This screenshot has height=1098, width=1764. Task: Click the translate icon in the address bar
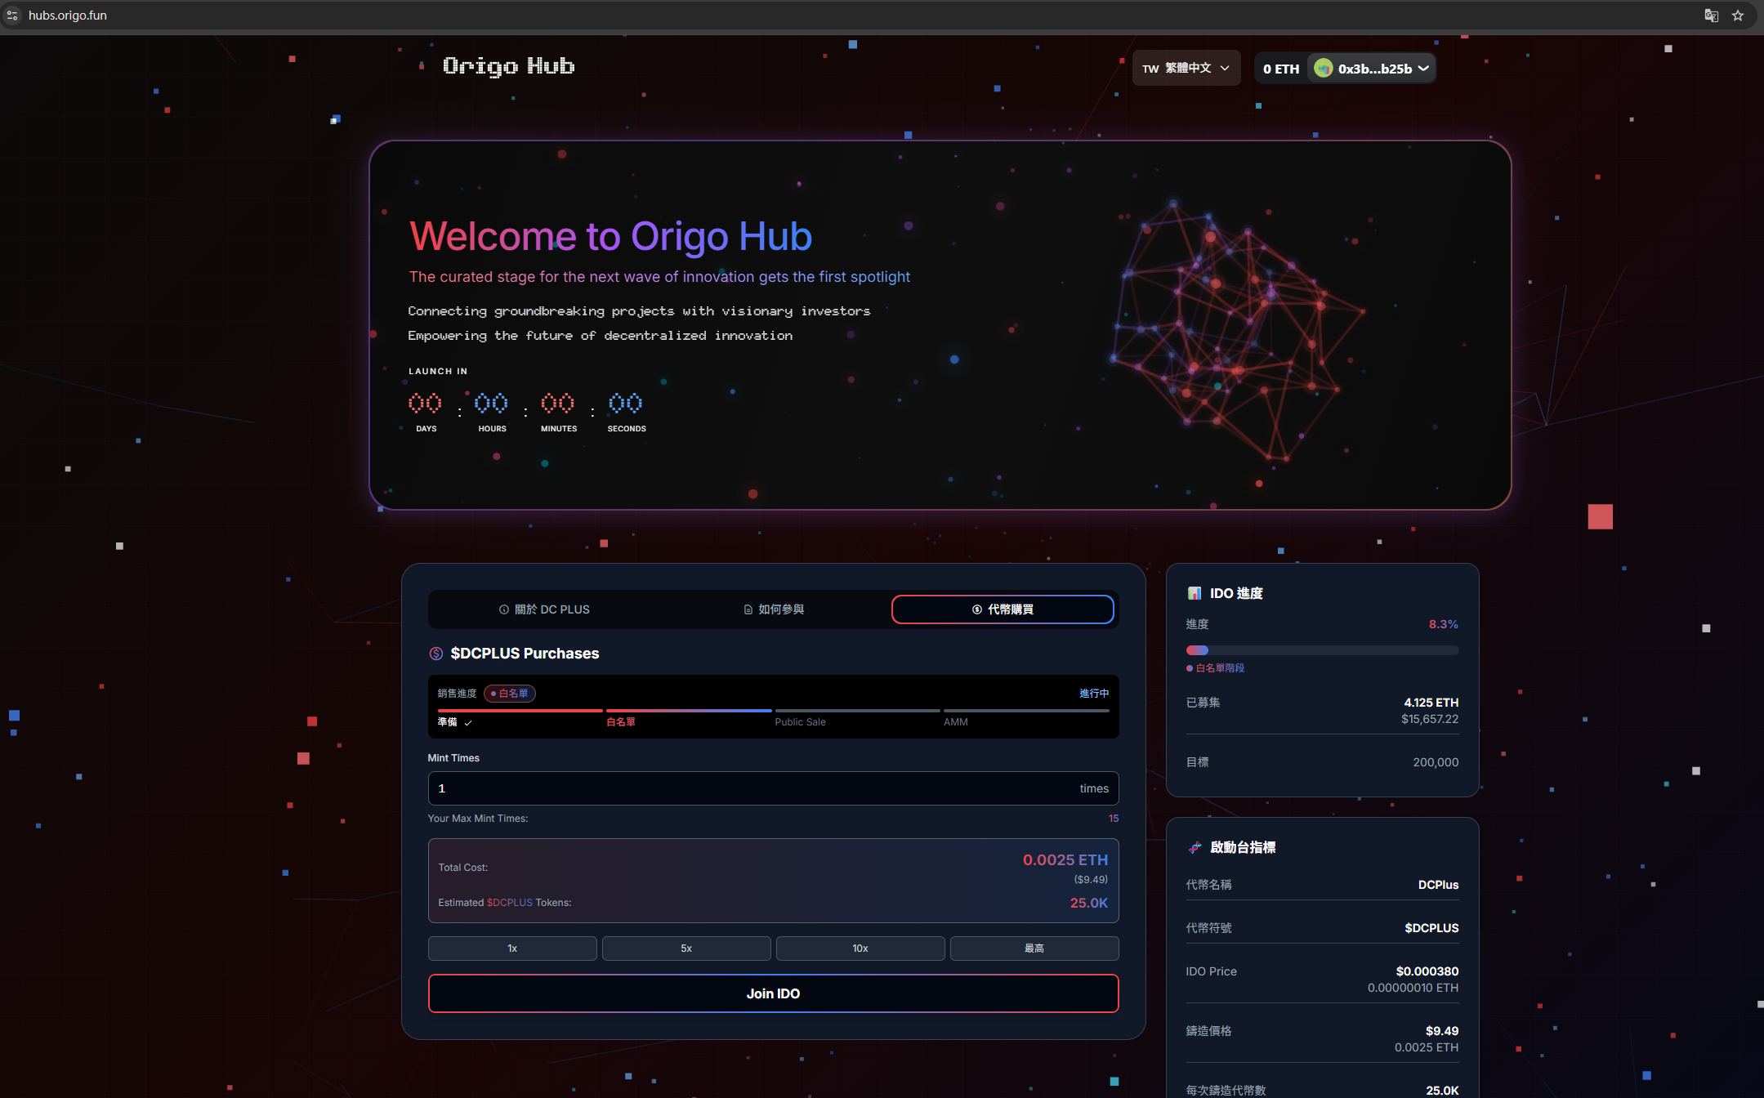tap(1710, 15)
